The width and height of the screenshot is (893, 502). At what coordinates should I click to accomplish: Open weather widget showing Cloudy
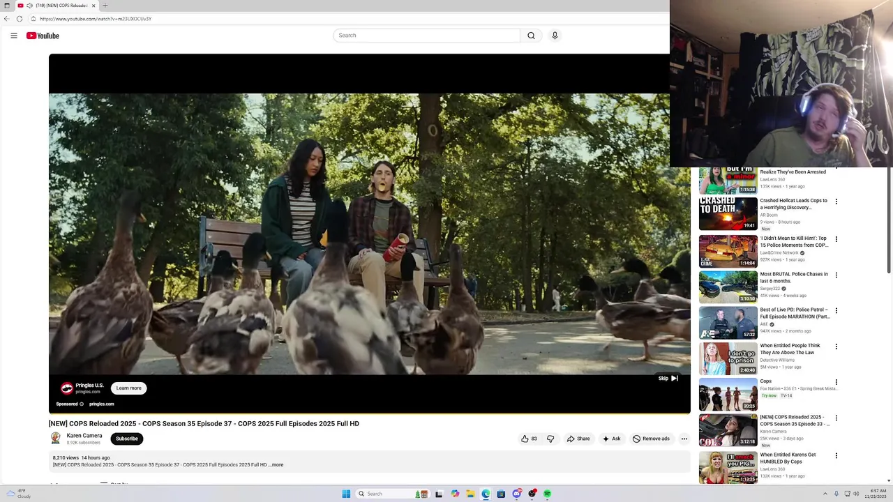18,494
